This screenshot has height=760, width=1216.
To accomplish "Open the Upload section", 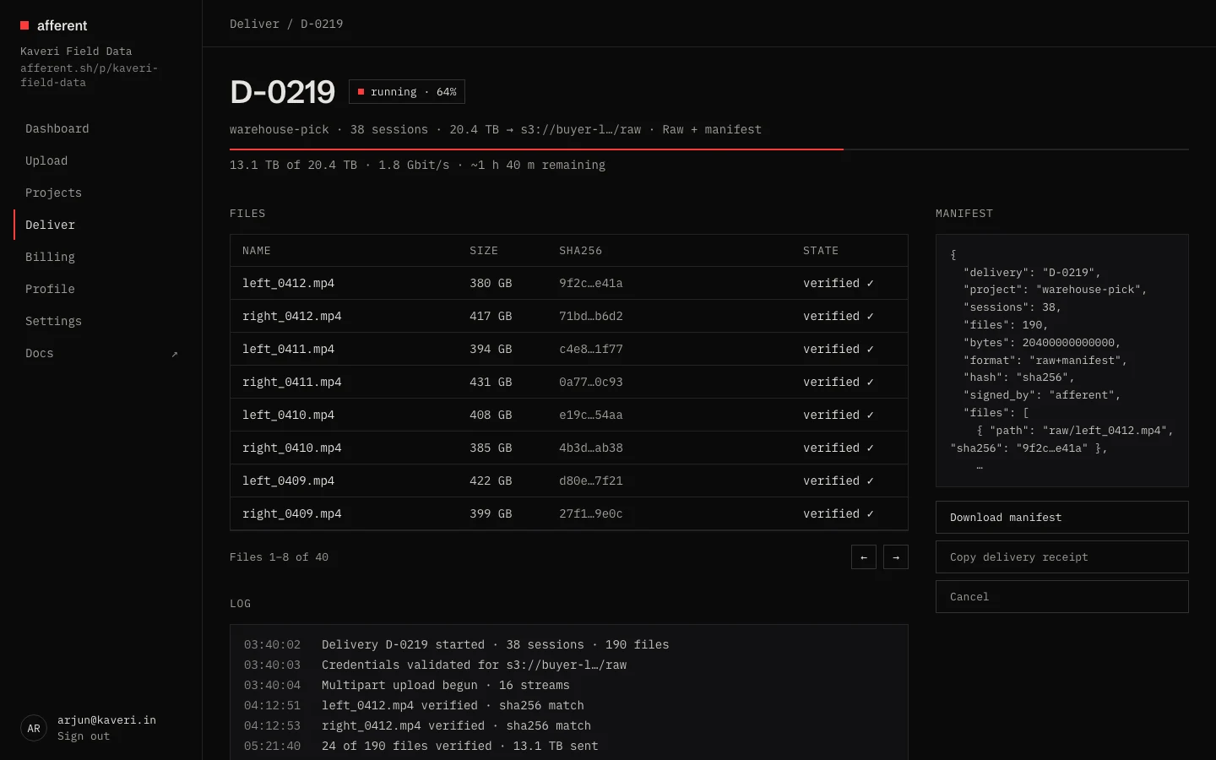I will tap(101, 160).
